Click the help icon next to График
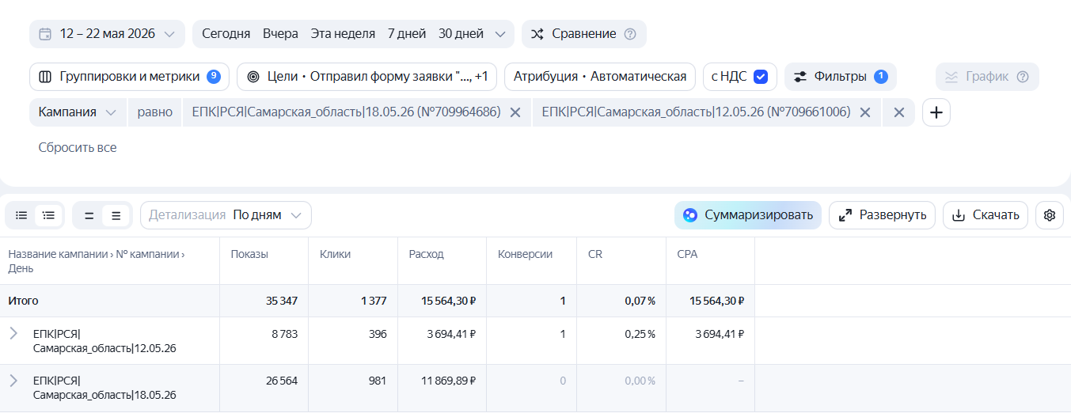 coord(1022,77)
